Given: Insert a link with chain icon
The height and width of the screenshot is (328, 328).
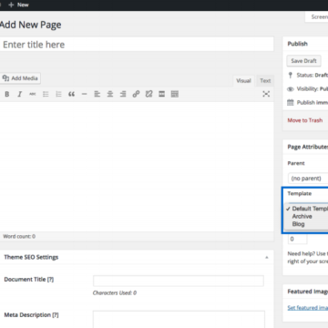Looking at the screenshot, I should tap(136, 94).
